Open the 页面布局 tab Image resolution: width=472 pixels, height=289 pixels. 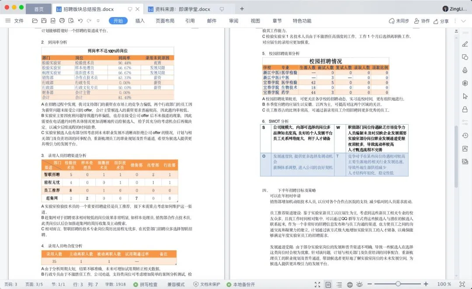click(165, 21)
